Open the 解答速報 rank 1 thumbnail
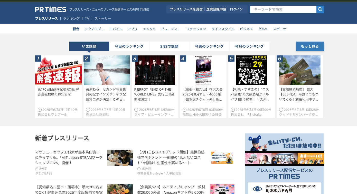The width and height of the screenshot is (357, 194). (58, 70)
